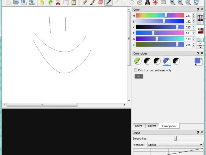
Task: Click the Smoothing slider handle
Action: (175, 138)
